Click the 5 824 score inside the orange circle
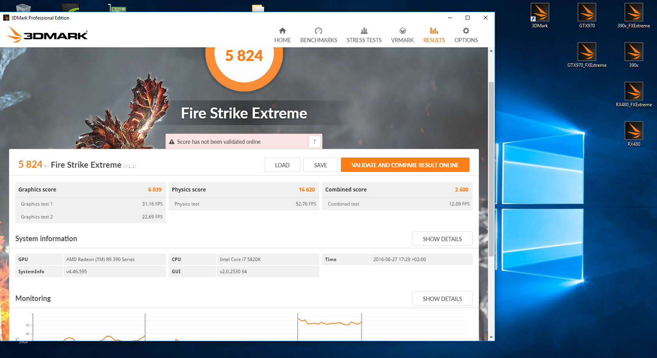Viewport: 657px width, 358px height. click(244, 56)
